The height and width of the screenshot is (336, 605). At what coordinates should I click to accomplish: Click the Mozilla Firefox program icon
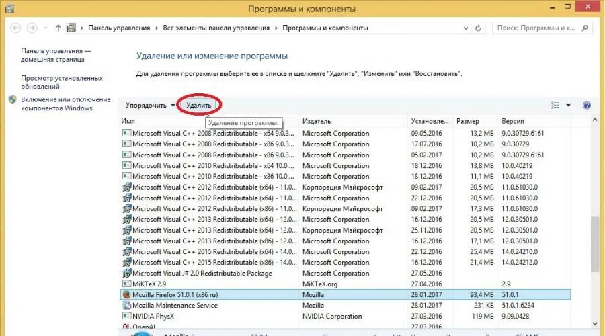point(126,294)
